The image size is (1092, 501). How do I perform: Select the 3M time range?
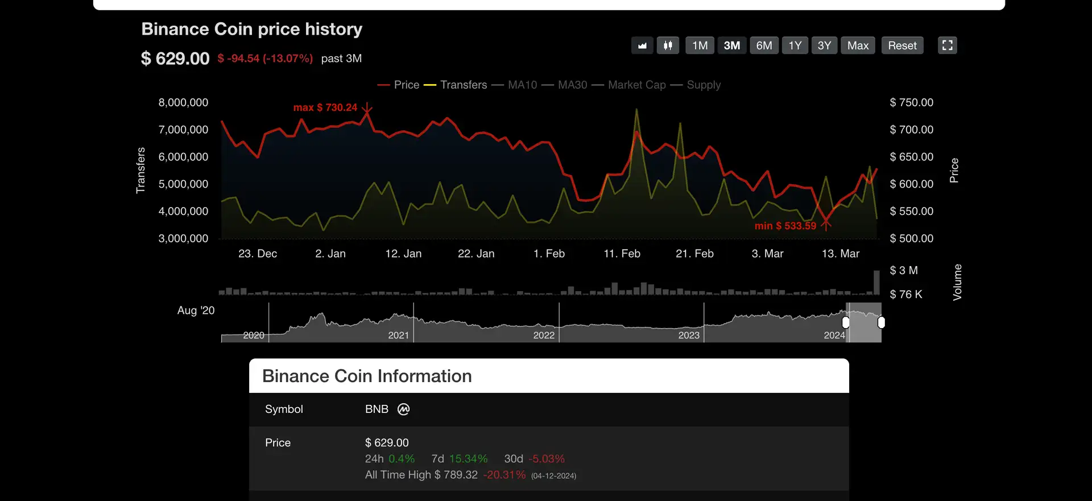(x=731, y=45)
